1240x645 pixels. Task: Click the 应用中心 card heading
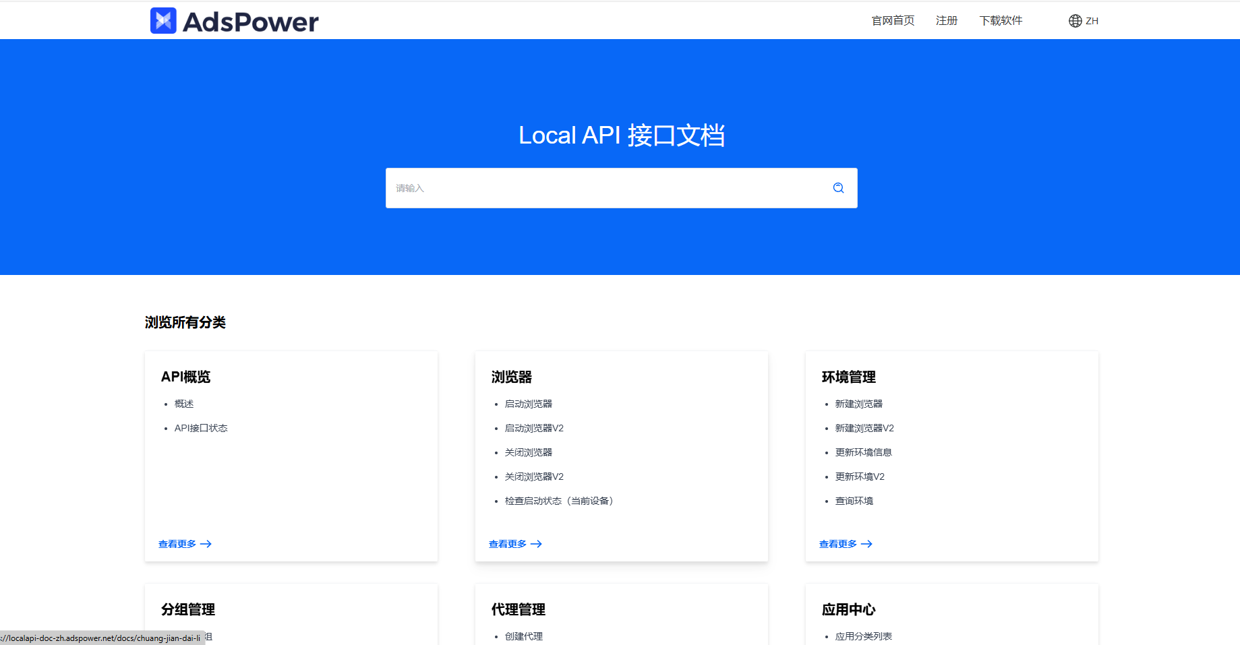[x=849, y=609]
